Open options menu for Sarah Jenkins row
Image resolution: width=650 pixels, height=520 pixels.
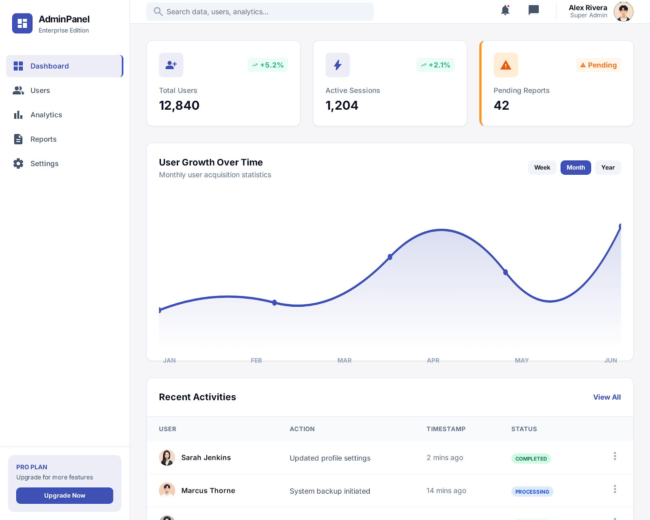(615, 456)
